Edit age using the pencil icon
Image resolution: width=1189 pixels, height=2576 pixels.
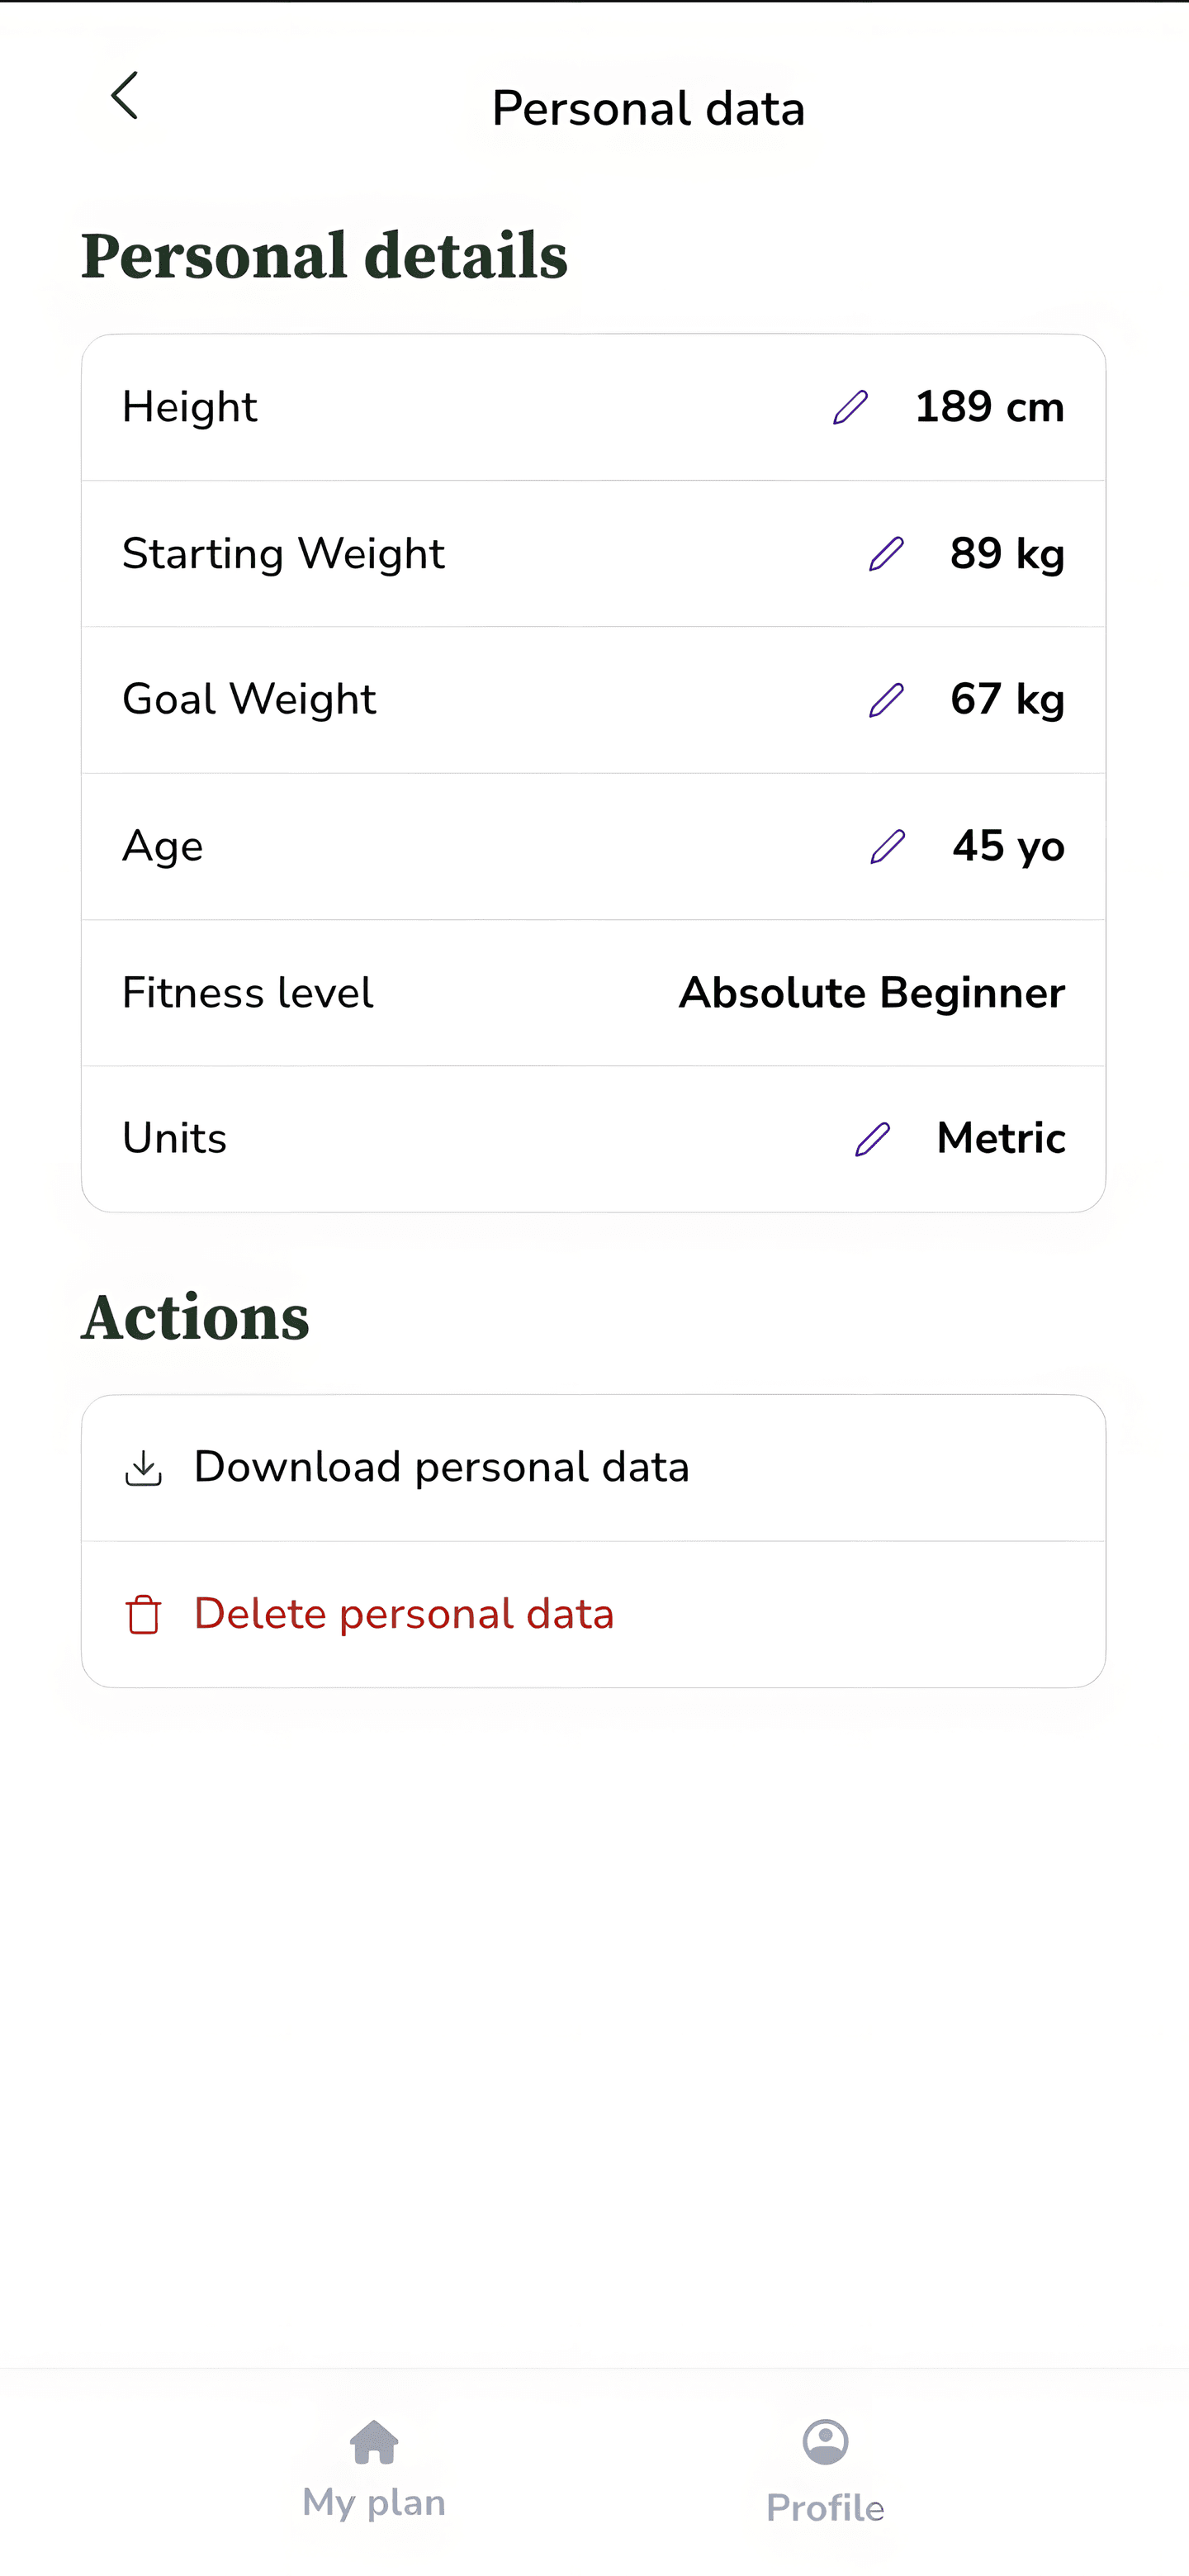[x=887, y=846]
